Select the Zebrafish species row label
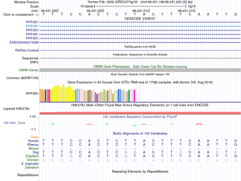This screenshot has height=181, width=241. (32, 167)
